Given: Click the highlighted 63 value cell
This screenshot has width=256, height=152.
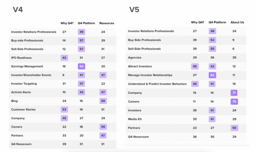Looking at the screenshot, I should point(81,66).
